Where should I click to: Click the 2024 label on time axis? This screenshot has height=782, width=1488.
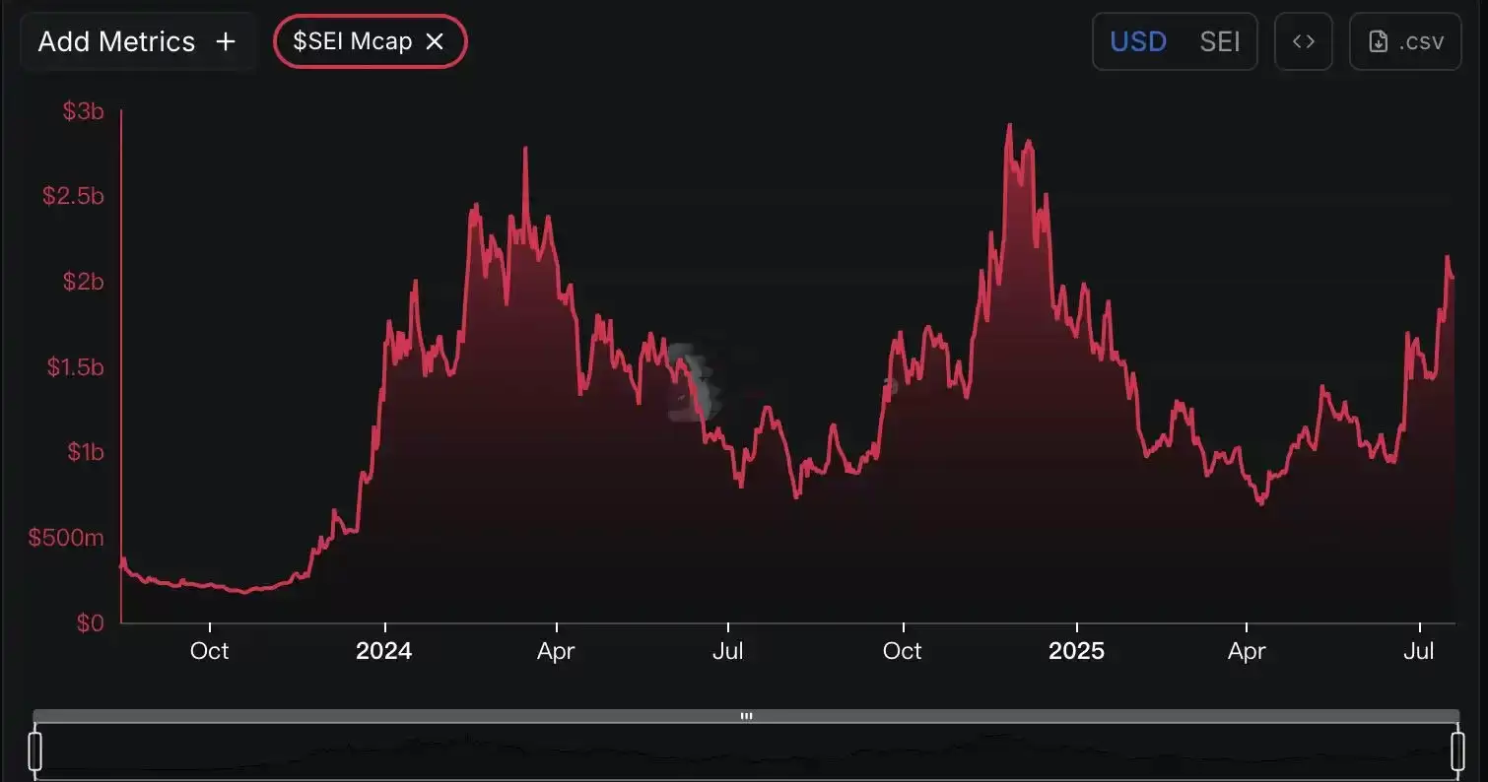click(384, 651)
